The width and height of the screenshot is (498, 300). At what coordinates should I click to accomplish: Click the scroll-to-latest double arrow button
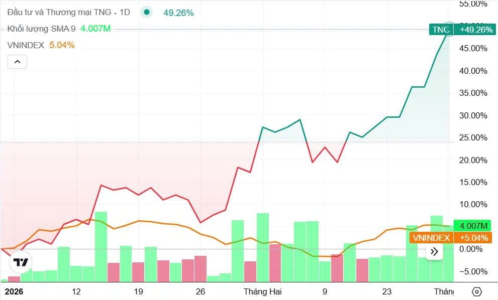tap(434, 251)
